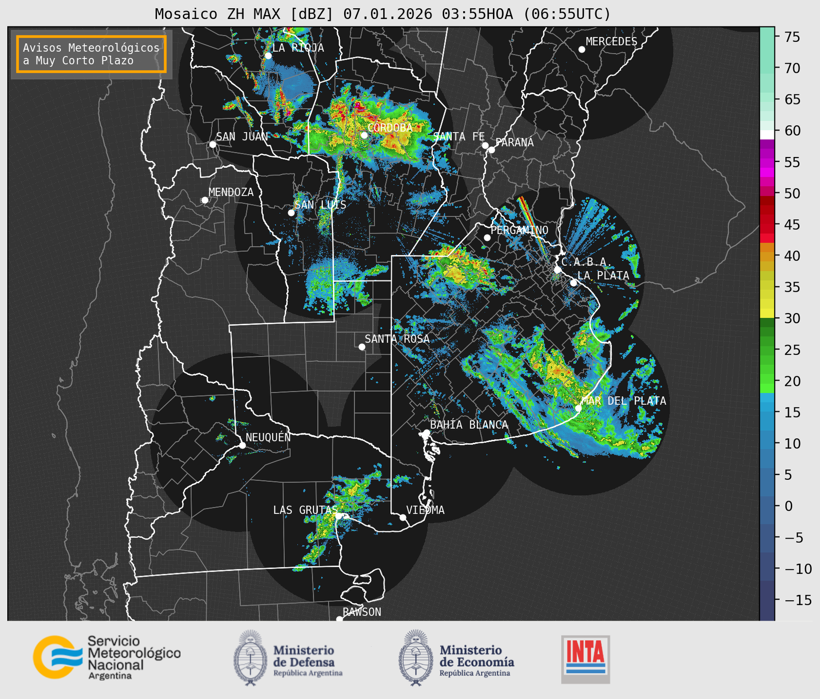The width and height of the screenshot is (820, 699).
Task: Select the SANTA FE city label
Action: (459, 137)
